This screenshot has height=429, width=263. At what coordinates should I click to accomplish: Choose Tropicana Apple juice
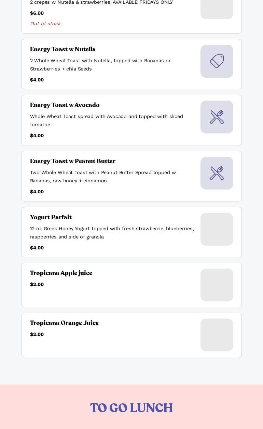point(61,273)
